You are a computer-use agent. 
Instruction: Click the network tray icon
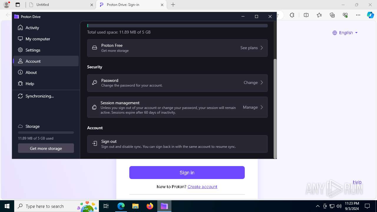[332, 206]
